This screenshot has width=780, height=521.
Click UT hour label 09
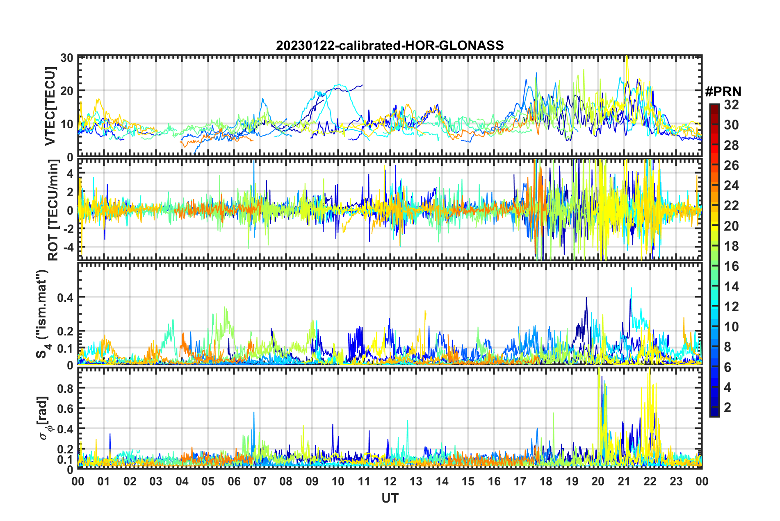coord(312,481)
